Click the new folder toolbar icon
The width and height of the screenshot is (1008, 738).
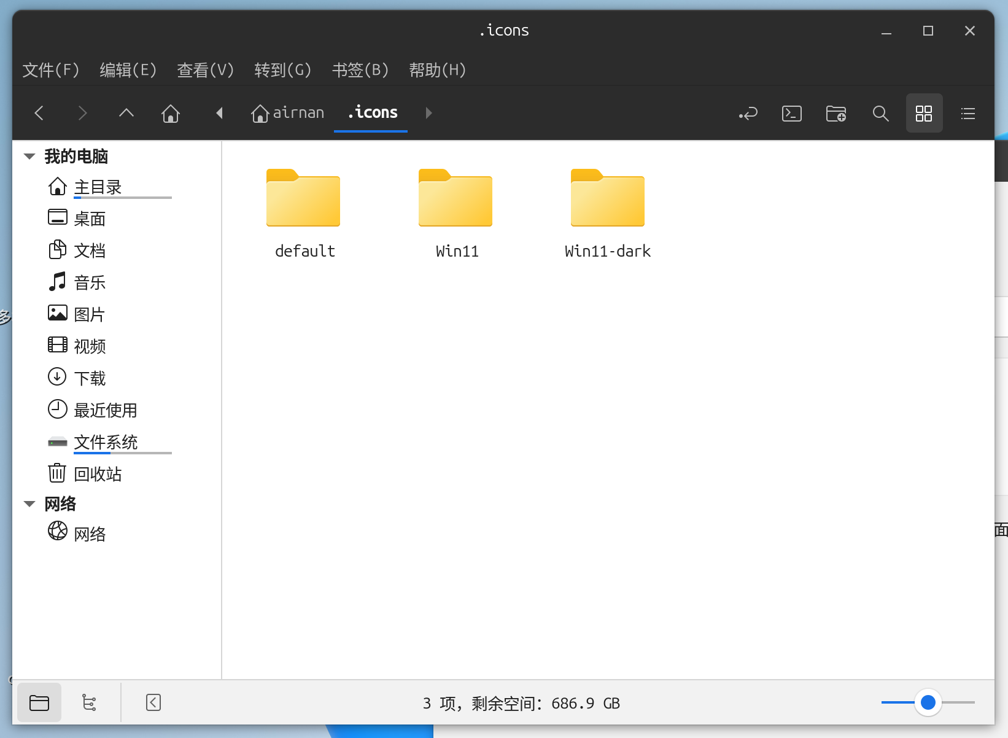[835, 114]
